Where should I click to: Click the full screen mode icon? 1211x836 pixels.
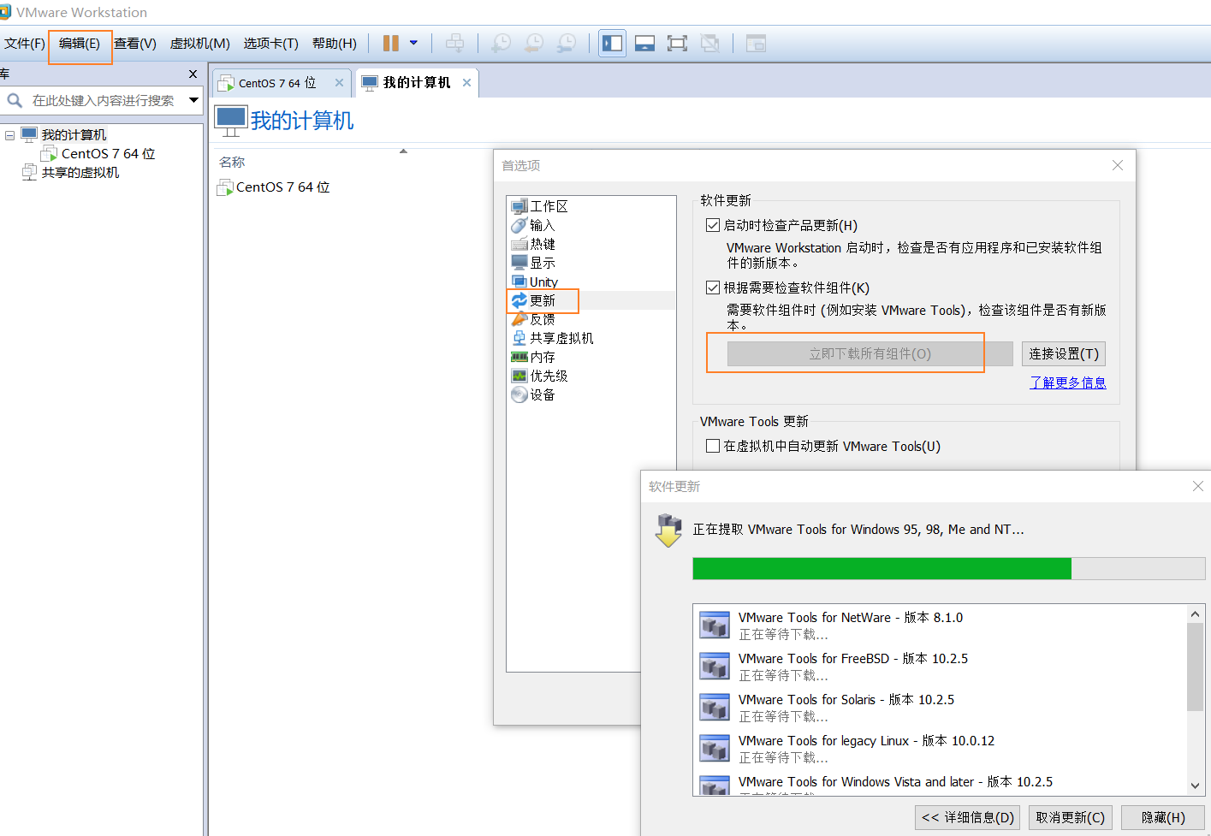coord(677,43)
